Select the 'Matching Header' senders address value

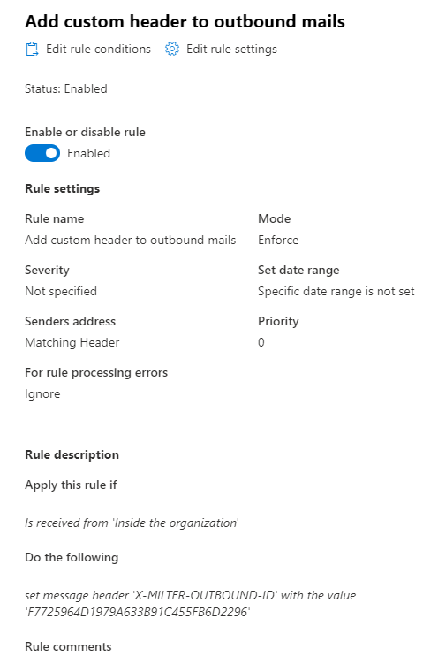coord(72,342)
